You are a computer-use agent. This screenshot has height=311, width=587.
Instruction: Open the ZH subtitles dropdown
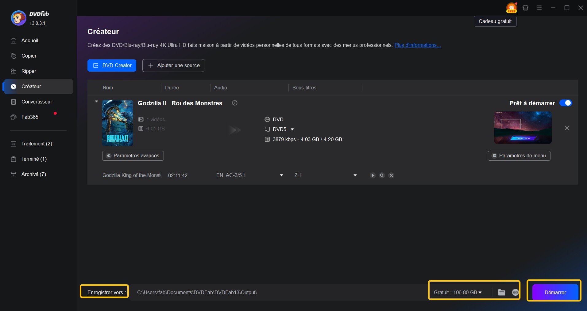coord(355,175)
